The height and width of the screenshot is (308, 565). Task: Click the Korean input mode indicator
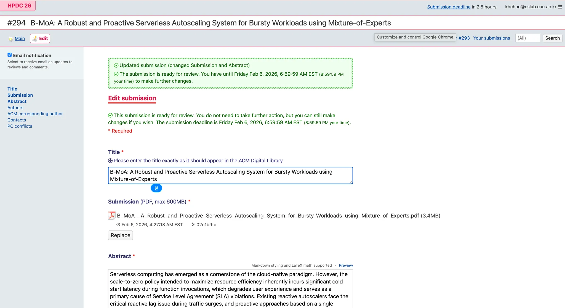(x=156, y=188)
